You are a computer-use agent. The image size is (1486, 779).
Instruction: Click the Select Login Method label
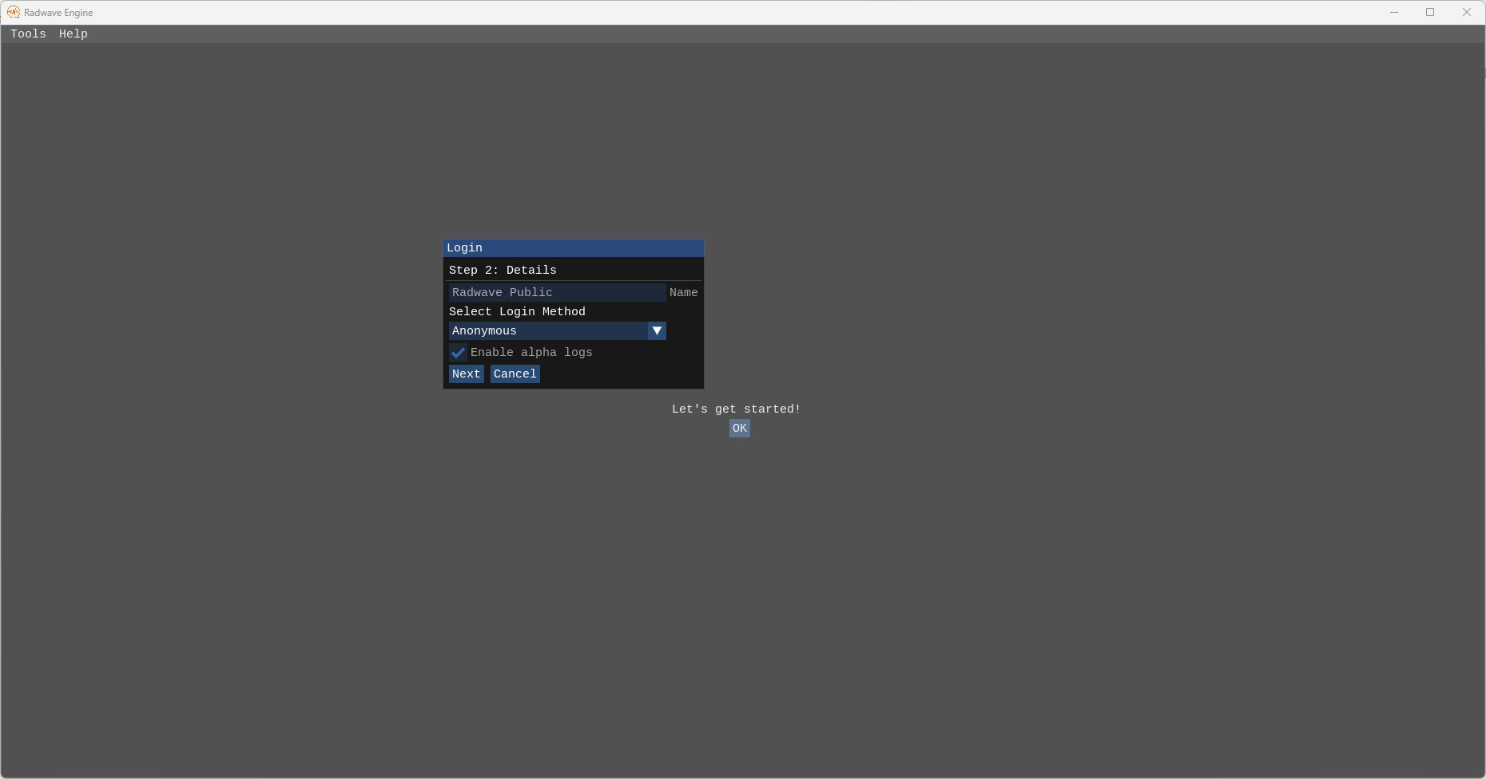[x=517, y=311]
